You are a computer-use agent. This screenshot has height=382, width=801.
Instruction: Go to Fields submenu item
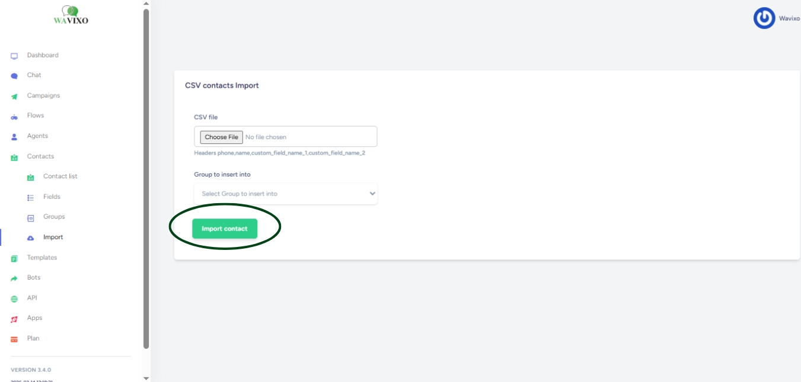pos(52,197)
